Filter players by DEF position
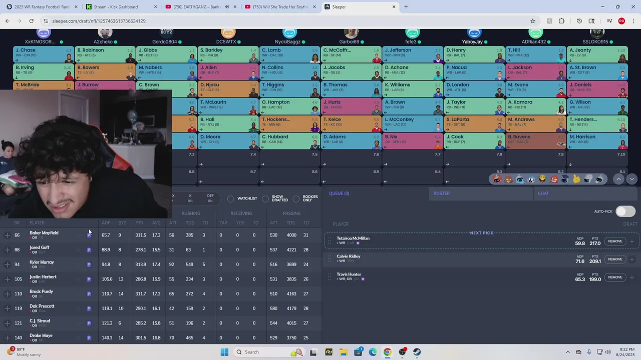This screenshot has width=641, height=360. (210, 198)
